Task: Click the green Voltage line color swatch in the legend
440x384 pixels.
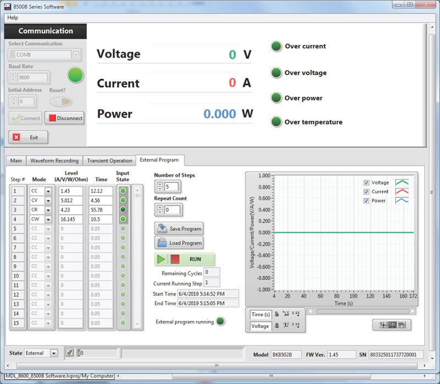Action: coord(402,182)
